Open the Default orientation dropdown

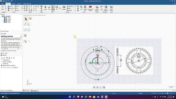pos(16,68)
